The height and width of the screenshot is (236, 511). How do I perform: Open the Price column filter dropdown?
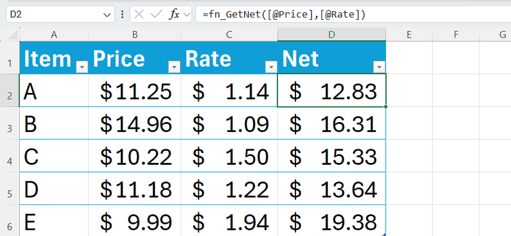coord(174,67)
